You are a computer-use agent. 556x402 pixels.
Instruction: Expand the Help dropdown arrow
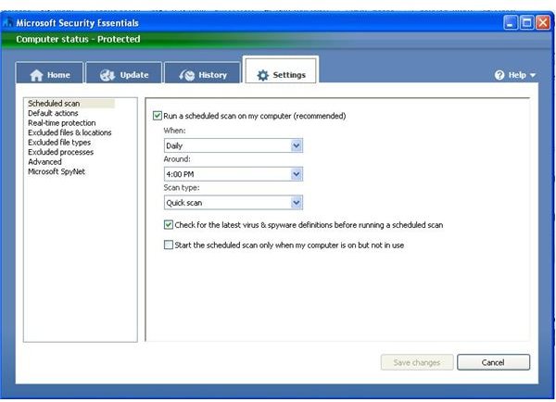click(x=532, y=75)
